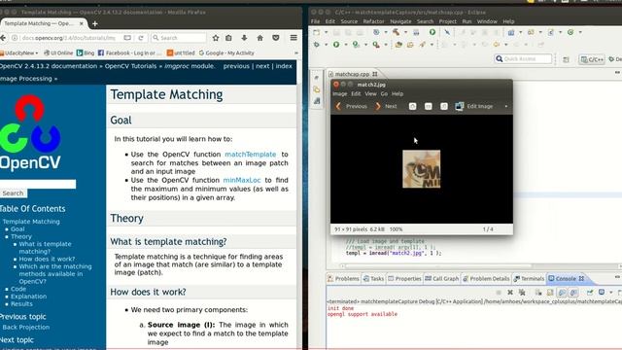Click the Debug bug icon in Eclipse toolbar
Image resolution: width=622 pixels, height=350 pixels.
coord(317,45)
